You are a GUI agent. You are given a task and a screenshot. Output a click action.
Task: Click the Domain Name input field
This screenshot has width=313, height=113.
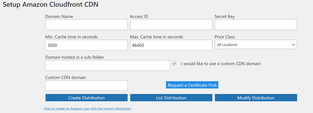[86, 25]
